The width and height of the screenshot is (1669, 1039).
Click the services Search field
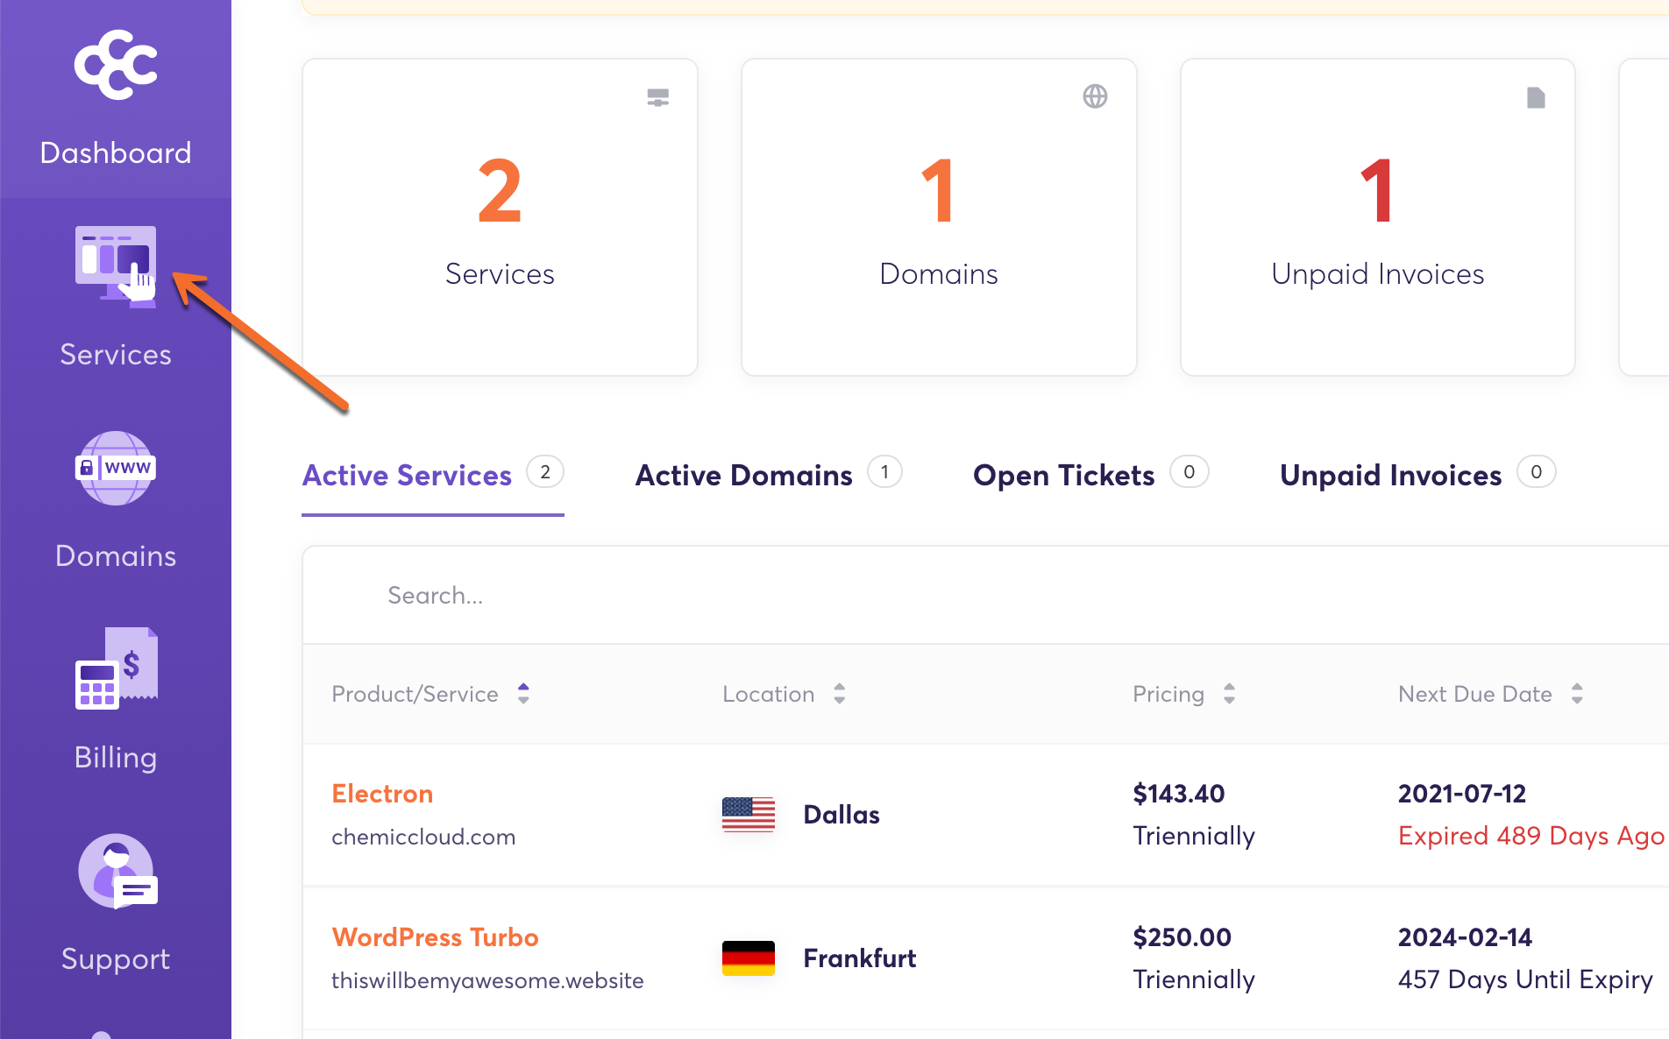click(x=701, y=596)
